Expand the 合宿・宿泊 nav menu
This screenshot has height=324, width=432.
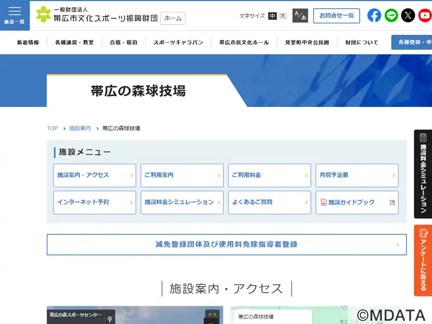(123, 42)
